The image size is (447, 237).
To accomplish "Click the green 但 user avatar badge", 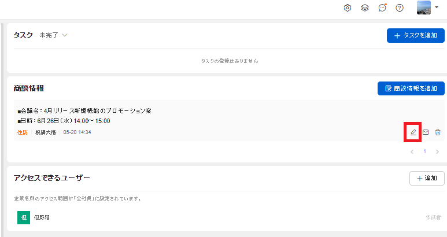I will (24, 217).
